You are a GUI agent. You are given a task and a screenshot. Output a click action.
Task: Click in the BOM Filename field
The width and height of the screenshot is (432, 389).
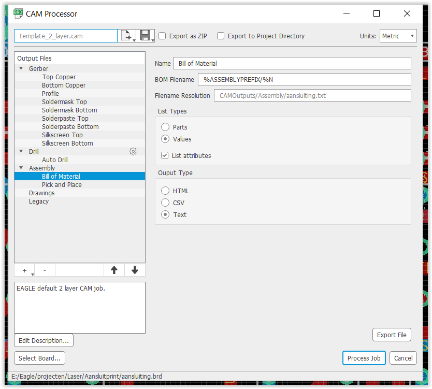tap(305, 80)
